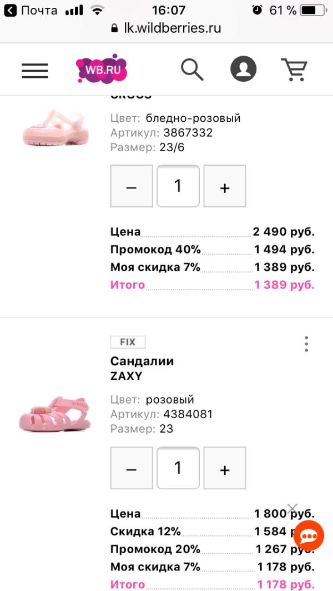Tap the WB.RU logo
The image size is (333, 591).
coord(102,69)
